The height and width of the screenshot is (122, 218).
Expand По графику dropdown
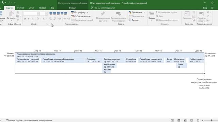(x=88, y=13)
